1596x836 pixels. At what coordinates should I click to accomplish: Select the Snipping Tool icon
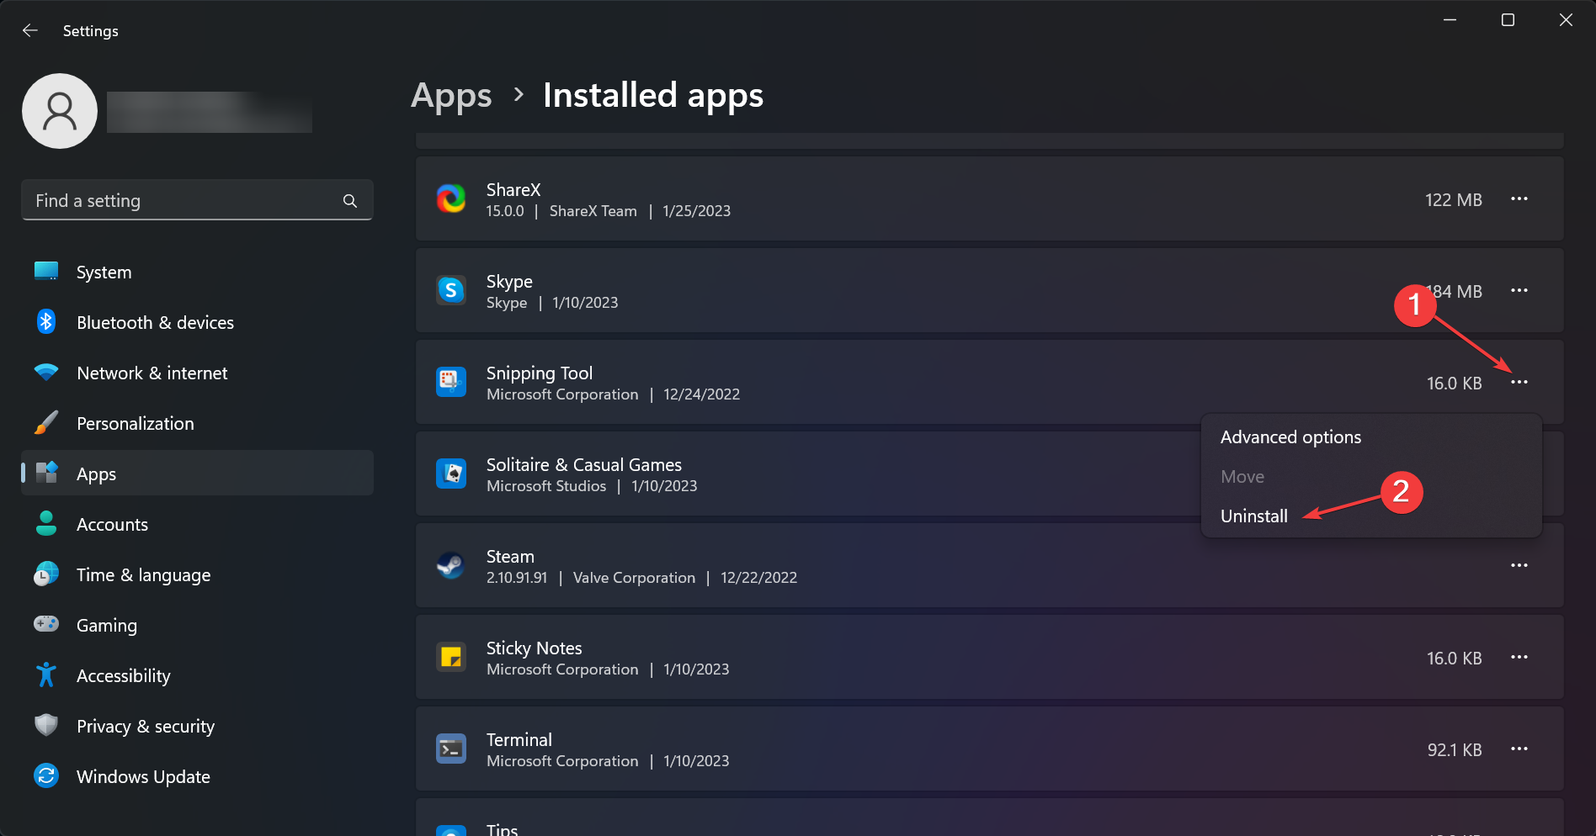[451, 382]
